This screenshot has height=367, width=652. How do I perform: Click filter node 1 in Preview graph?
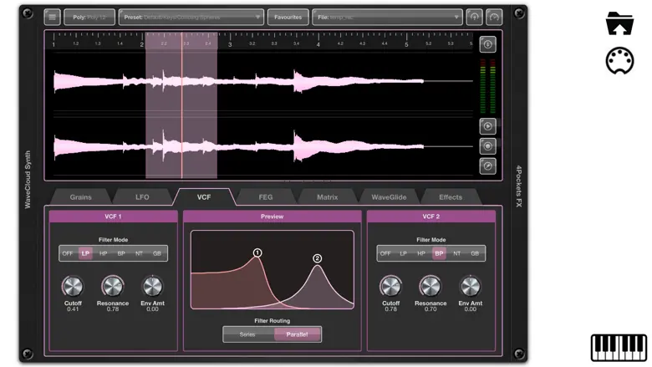[257, 252]
